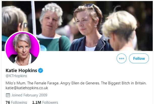
Task: Click the Katie Hopkins display name
Action: click(21, 71)
